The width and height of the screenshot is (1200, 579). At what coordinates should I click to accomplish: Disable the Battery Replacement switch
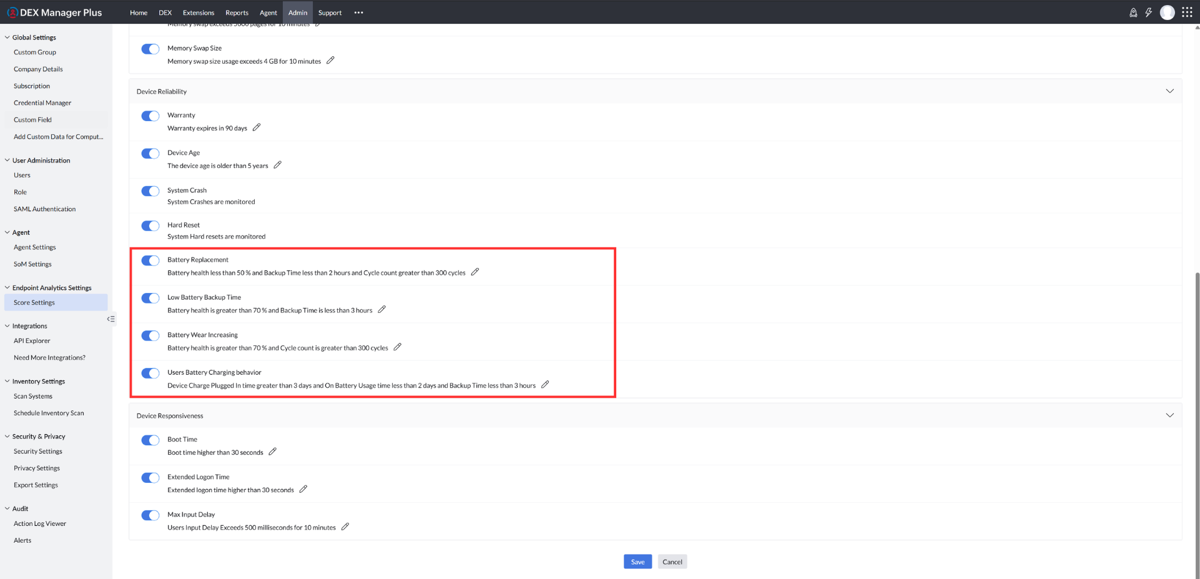[150, 260]
